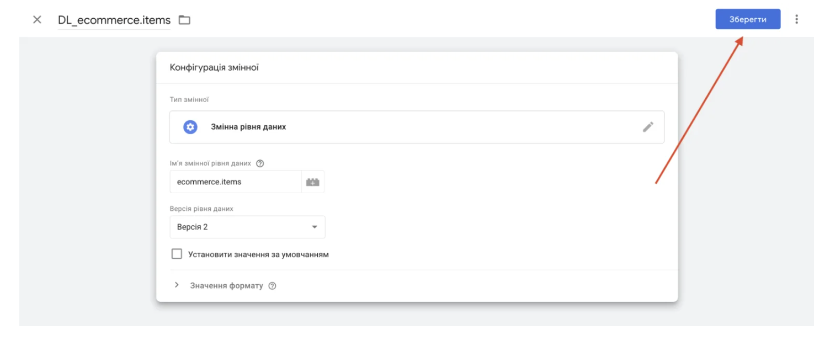
Task: Open the Версія 2 dropdown
Action: point(247,227)
